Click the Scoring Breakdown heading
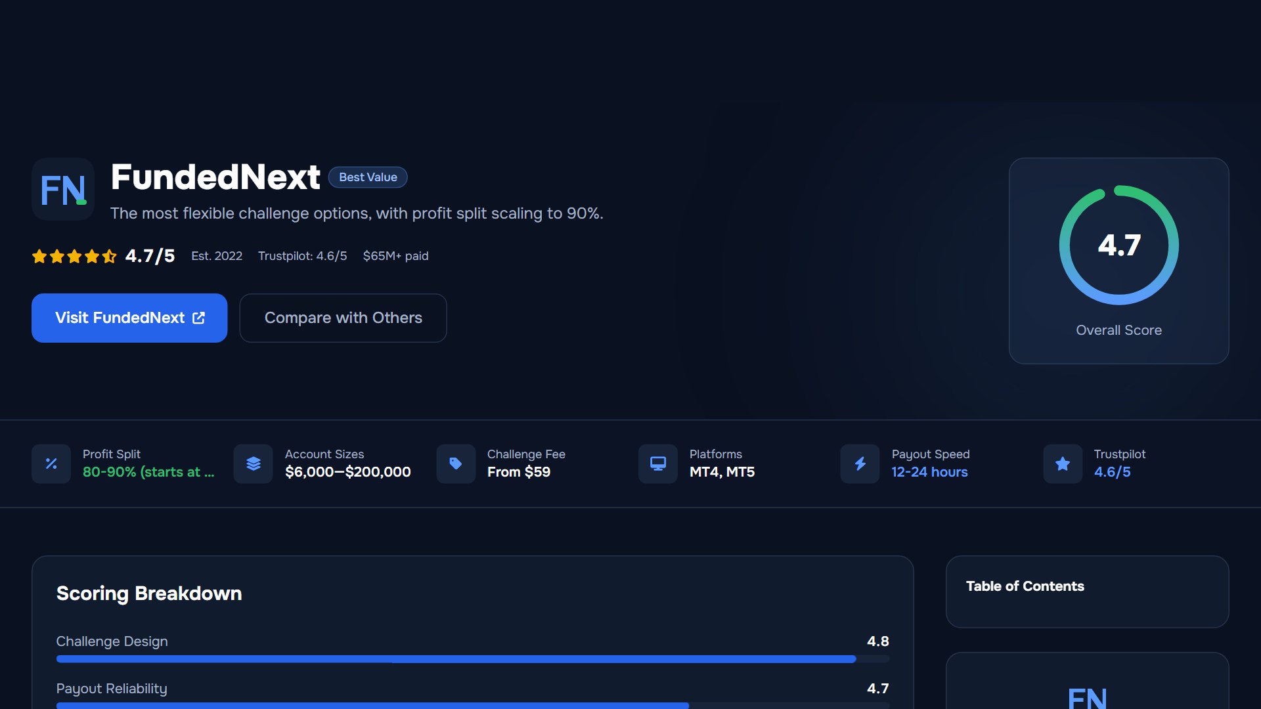The image size is (1261, 709). pos(149,593)
